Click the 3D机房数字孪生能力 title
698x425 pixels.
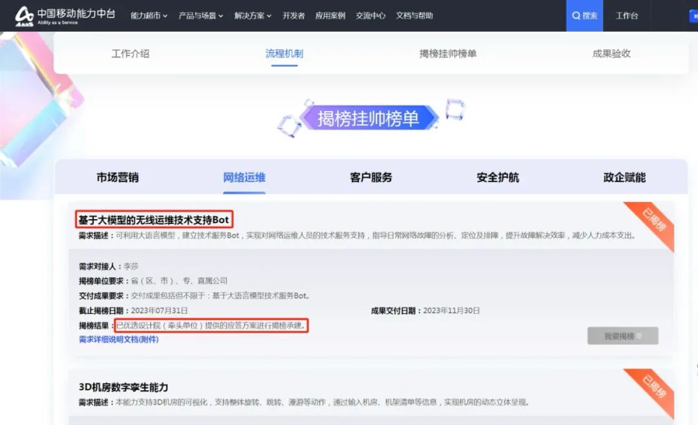[x=123, y=387]
